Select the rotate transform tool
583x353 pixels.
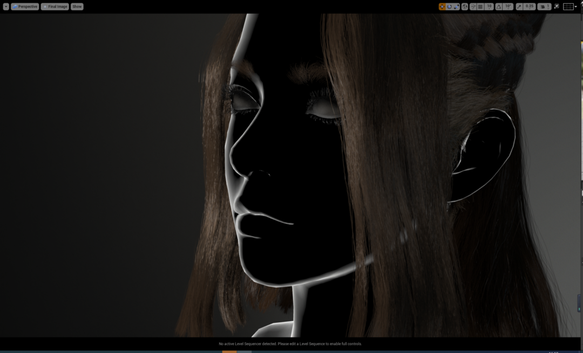[x=449, y=6]
